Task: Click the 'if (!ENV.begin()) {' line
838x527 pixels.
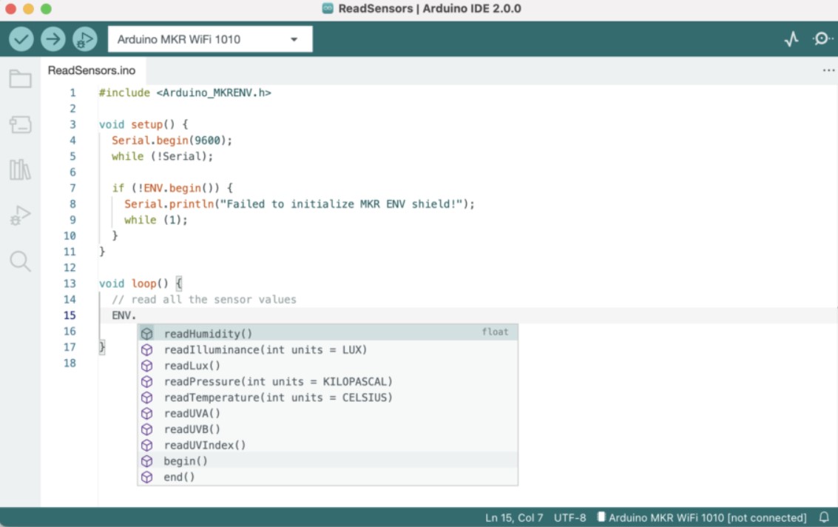Action: 172,188
